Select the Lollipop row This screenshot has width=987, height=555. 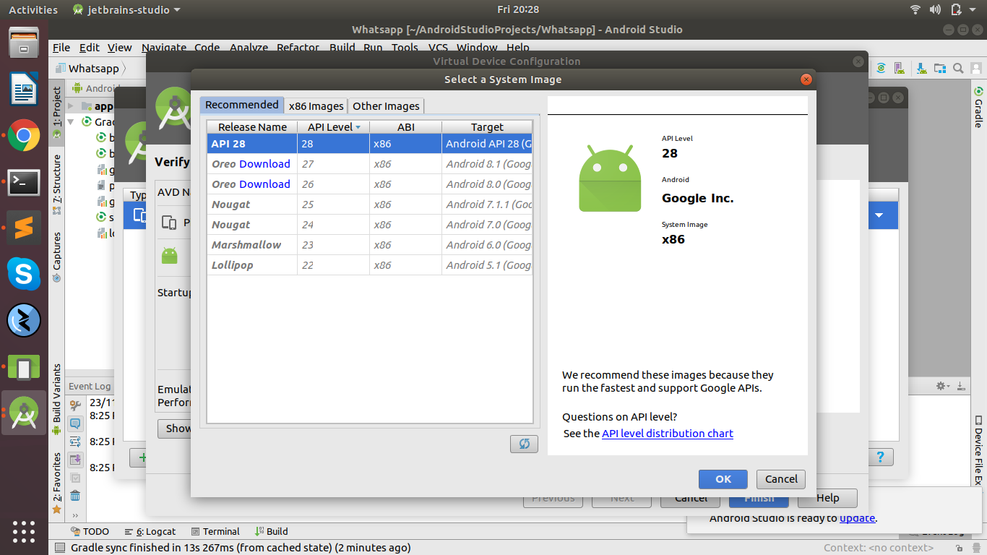coord(370,265)
